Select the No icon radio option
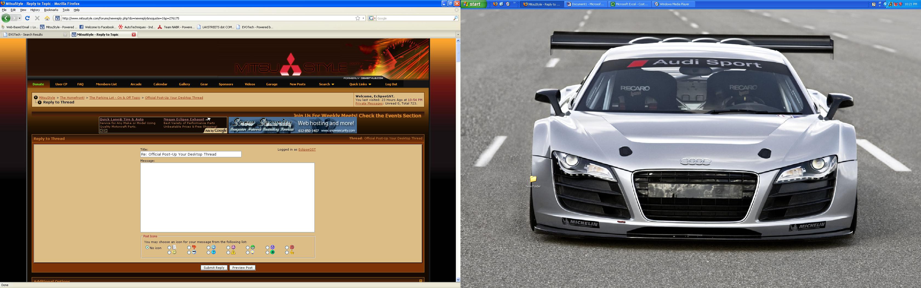Image resolution: width=921 pixels, height=288 pixels. pyautogui.click(x=147, y=248)
